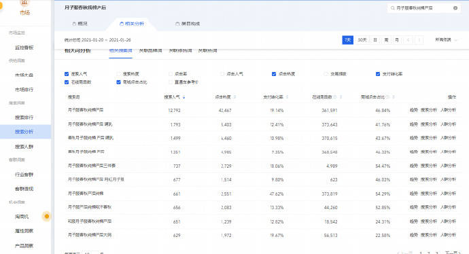Uncheck the 搜索人气 checkbox
The image size is (469, 254).
pyautogui.click(x=67, y=74)
